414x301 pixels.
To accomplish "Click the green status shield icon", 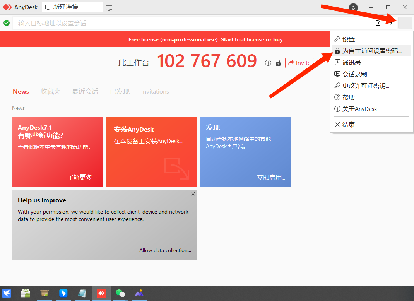I will (x=7, y=23).
